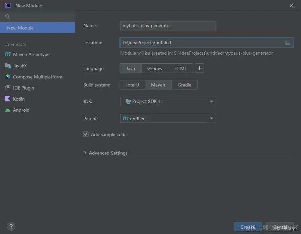The height and width of the screenshot is (234, 301).
Task: Click the Generators section label
Action: 15,44
